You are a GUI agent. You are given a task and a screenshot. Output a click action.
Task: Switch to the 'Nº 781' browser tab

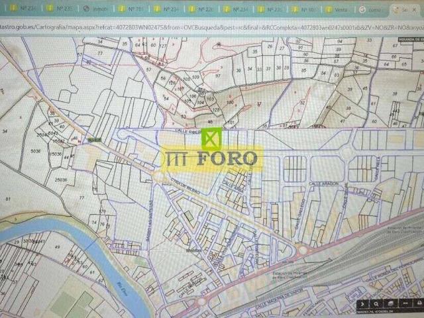pos(131,9)
